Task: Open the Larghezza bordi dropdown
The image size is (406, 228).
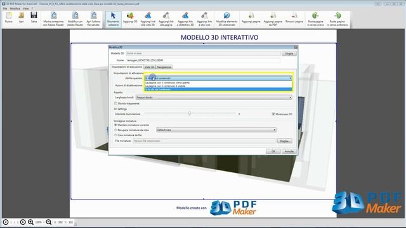Action: (214, 98)
